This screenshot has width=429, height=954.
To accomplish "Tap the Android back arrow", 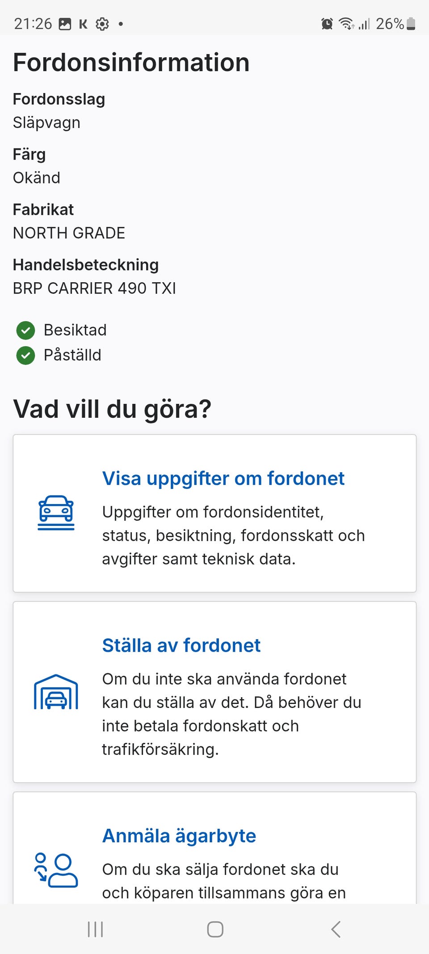I will (x=336, y=929).
